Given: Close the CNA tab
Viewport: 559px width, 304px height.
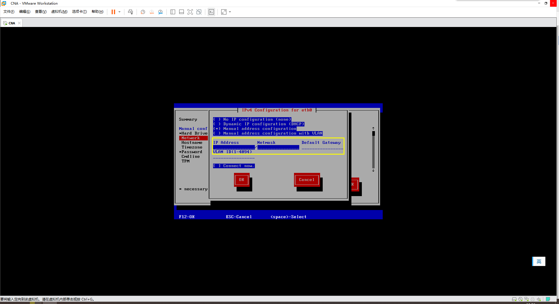Looking at the screenshot, I should (19, 23).
